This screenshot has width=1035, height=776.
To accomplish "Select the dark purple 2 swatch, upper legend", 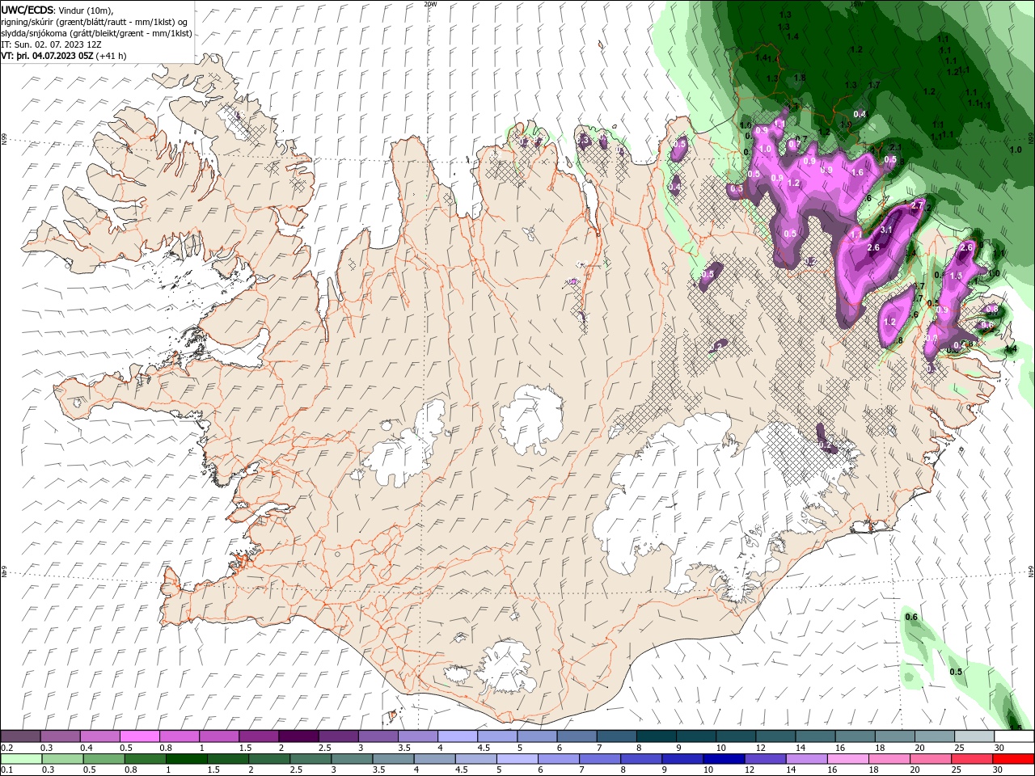I will point(298,736).
